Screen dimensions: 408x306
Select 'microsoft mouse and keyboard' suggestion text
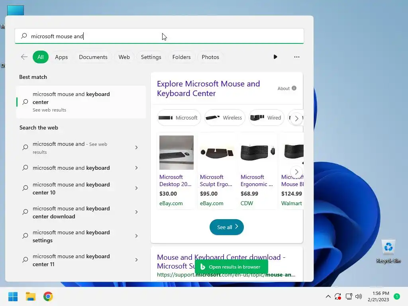(71, 168)
